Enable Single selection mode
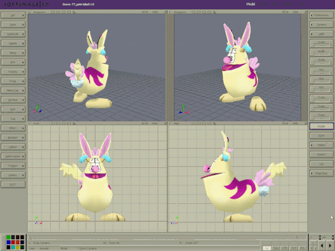Image resolution: width=335 pixels, height=251 pixels. pyautogui.click(x=321, y=126)
